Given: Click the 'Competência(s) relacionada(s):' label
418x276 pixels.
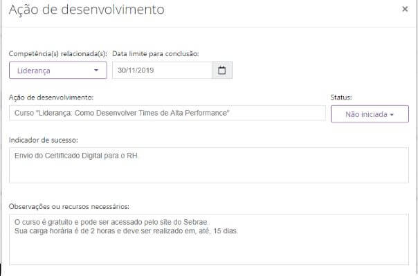Looking at the screenshot, I should point(58,54).
